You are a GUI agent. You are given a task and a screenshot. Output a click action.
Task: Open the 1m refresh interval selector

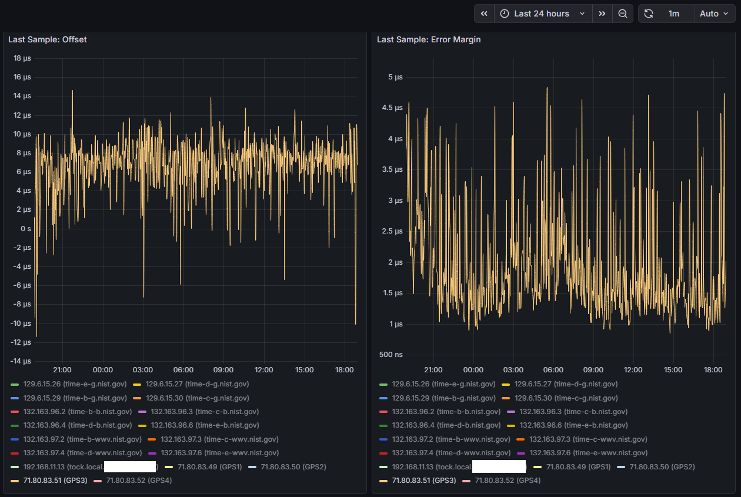pyautogui.click(x=674, y=14)
